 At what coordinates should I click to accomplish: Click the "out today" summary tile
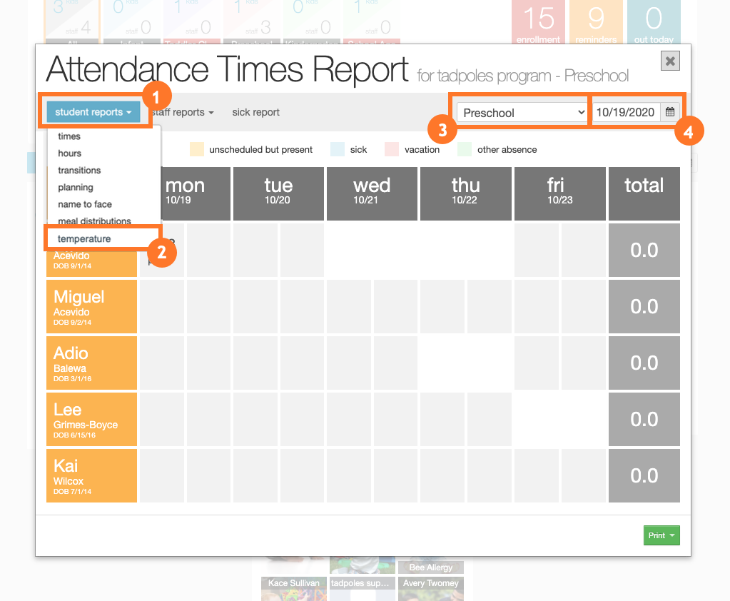tap(653, 21)
